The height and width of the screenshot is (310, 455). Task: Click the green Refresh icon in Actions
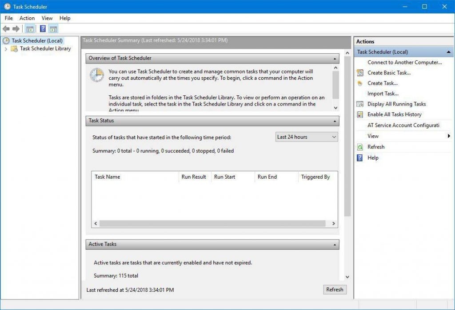pos(360,147)
